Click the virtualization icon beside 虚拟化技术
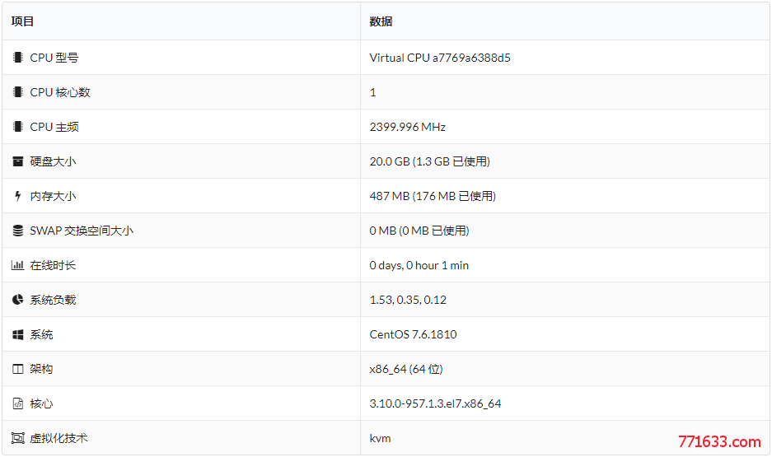 pyautogui.click(x=18, y=438)
